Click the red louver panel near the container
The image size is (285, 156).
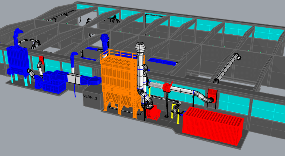click(x=212, y=95)
